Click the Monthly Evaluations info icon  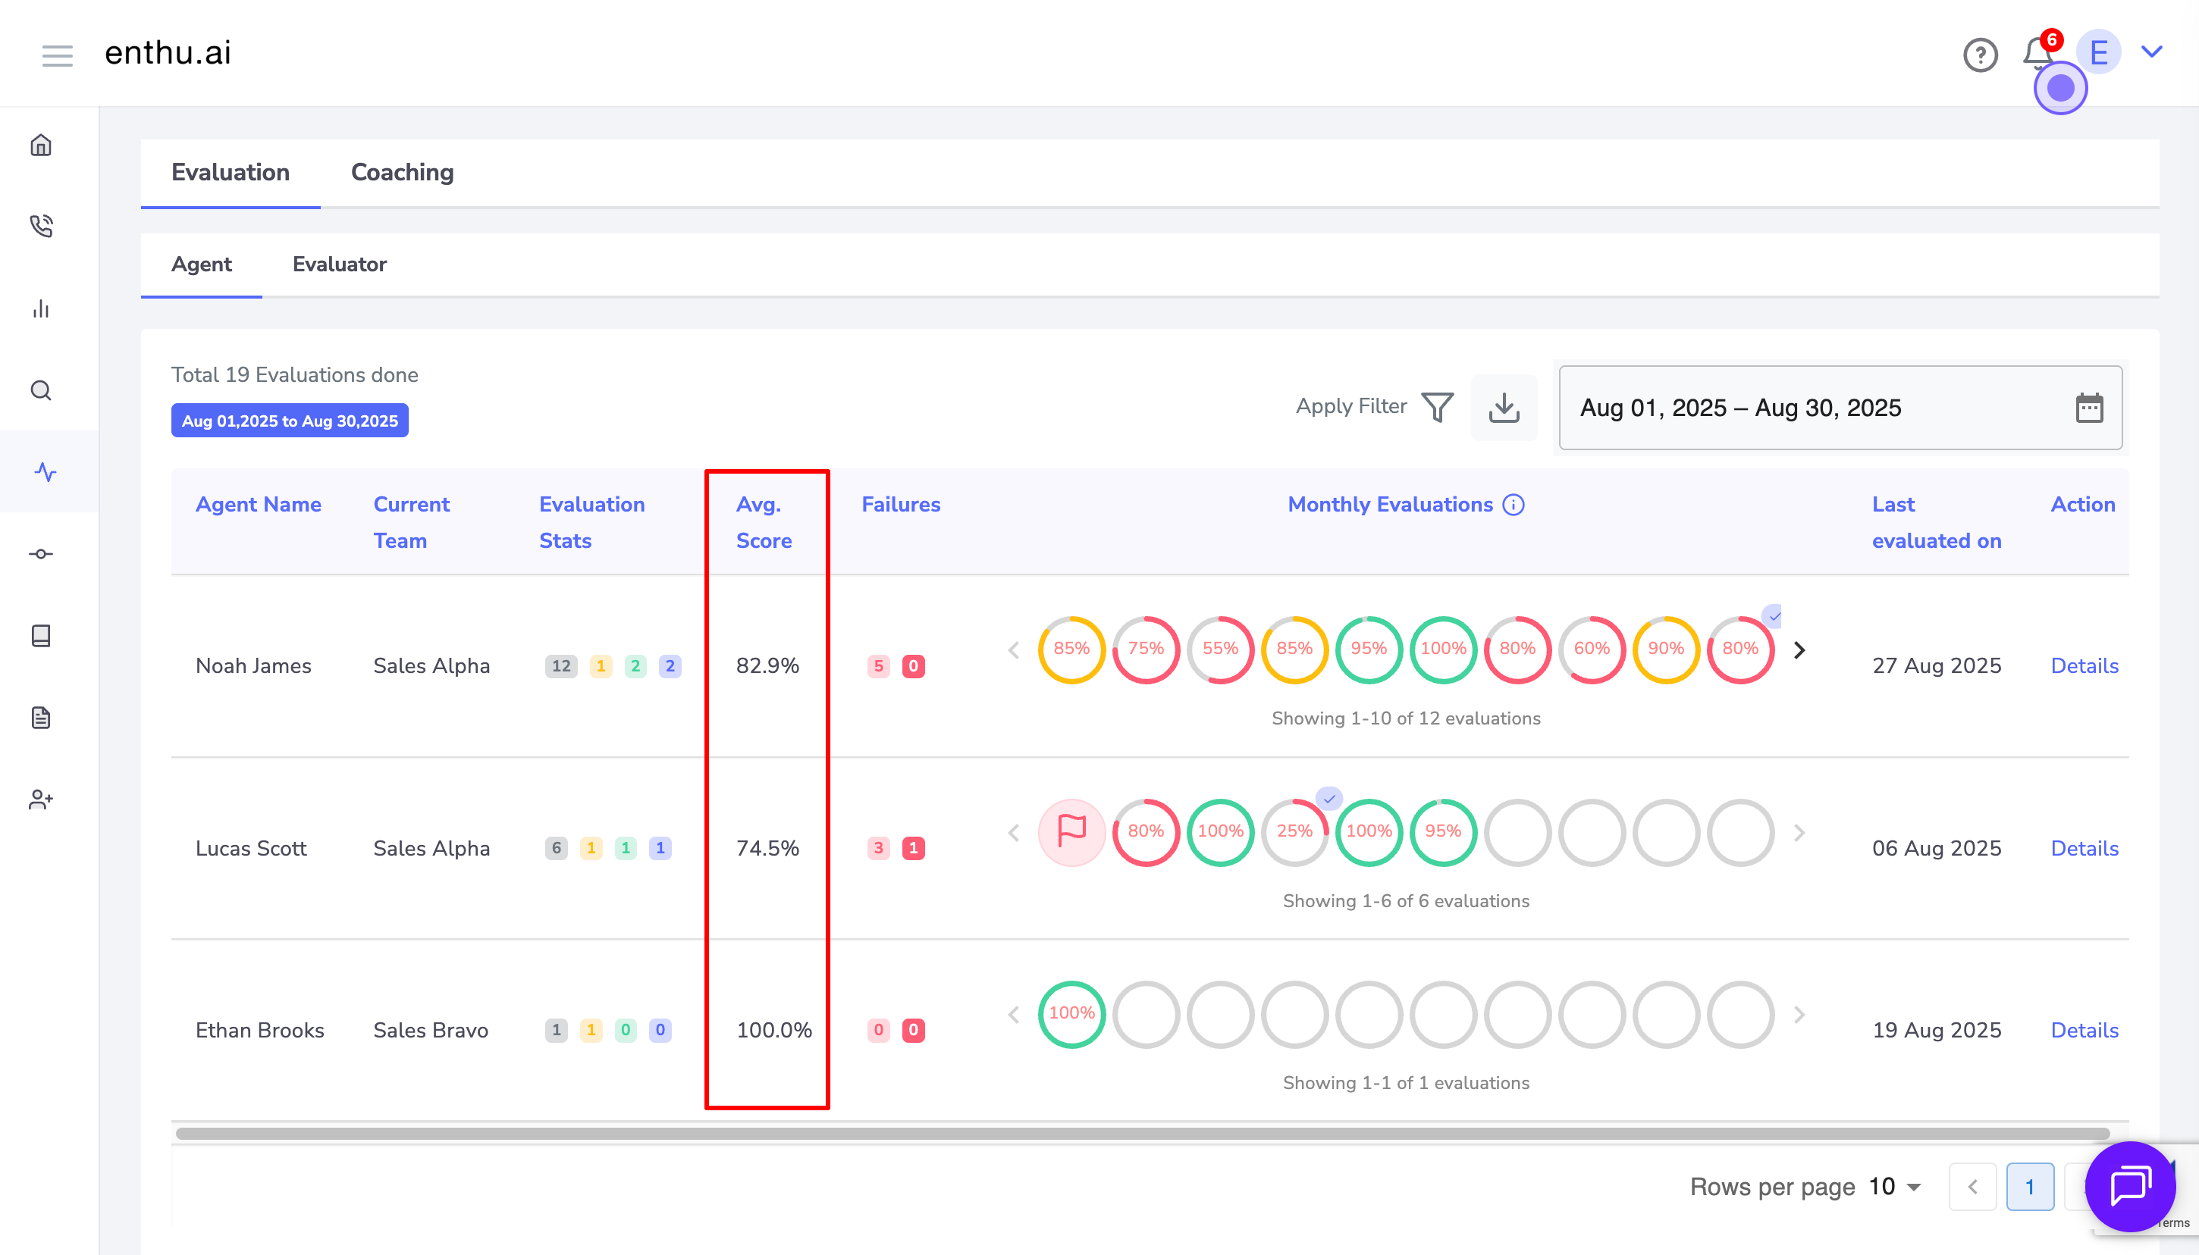coord(1514,504)
